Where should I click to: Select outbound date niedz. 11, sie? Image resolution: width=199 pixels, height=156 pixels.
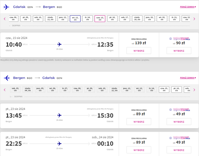pyautogui.click(x=50, y=19)
